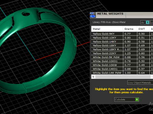This screenshot has width=153, height=114.
Task: Select the White Gold:9K PdW row
Action: [122, 57]
